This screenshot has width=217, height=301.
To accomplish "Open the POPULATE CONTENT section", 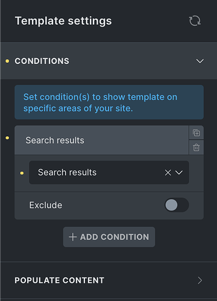I will (108, 280).
